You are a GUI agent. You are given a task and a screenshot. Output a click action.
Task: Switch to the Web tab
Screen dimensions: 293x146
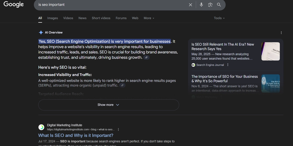[135, 18]
